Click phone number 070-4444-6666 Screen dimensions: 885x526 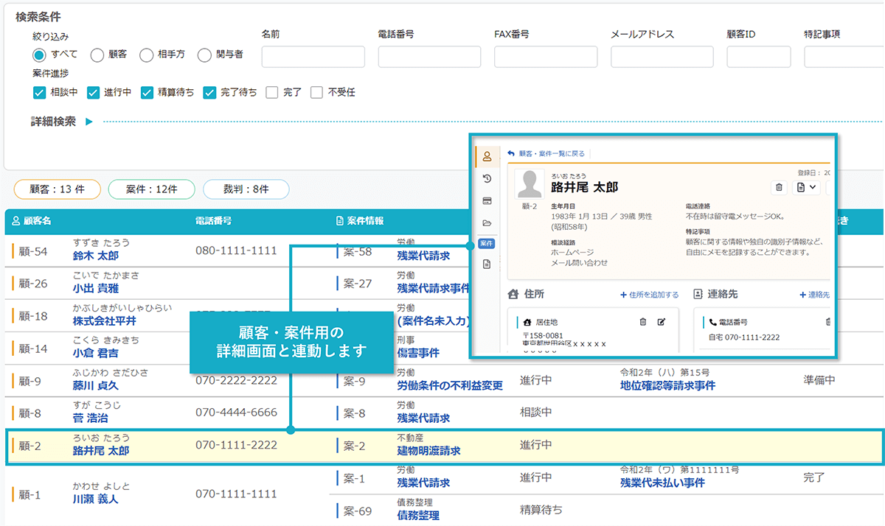236,413
